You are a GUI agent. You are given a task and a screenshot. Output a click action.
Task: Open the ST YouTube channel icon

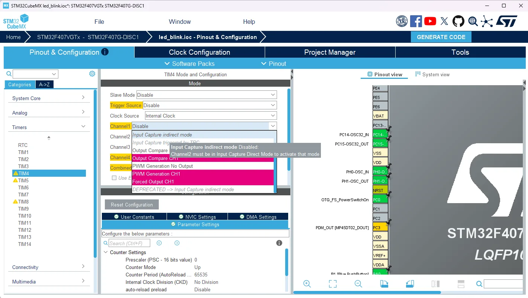click(x=430, y=21)
